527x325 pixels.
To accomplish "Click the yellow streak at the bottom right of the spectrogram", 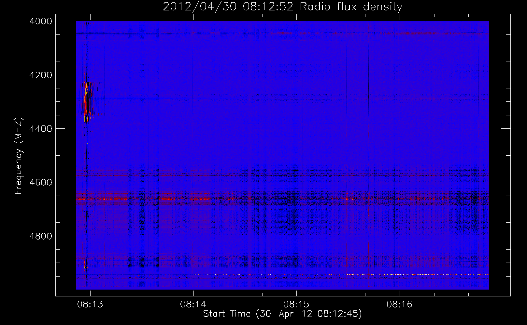I will point(417,274).
